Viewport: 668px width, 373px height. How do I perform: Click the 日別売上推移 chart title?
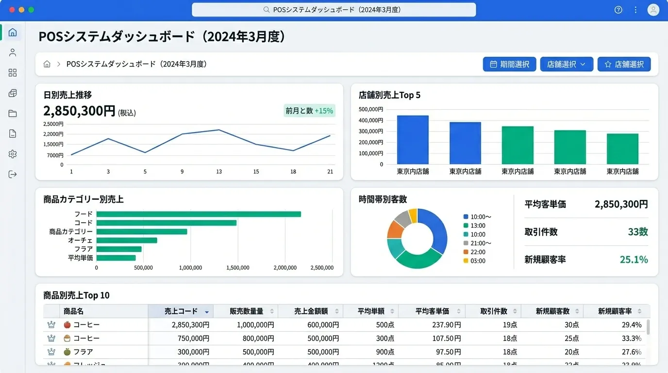(67, 95)
